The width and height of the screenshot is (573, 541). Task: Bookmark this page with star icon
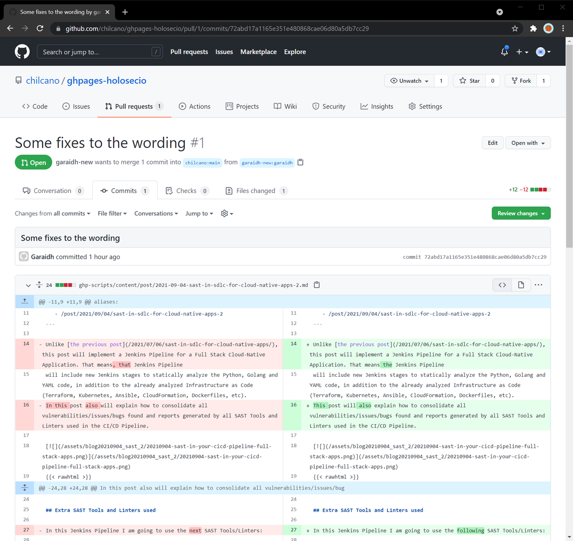coord(515,29)
